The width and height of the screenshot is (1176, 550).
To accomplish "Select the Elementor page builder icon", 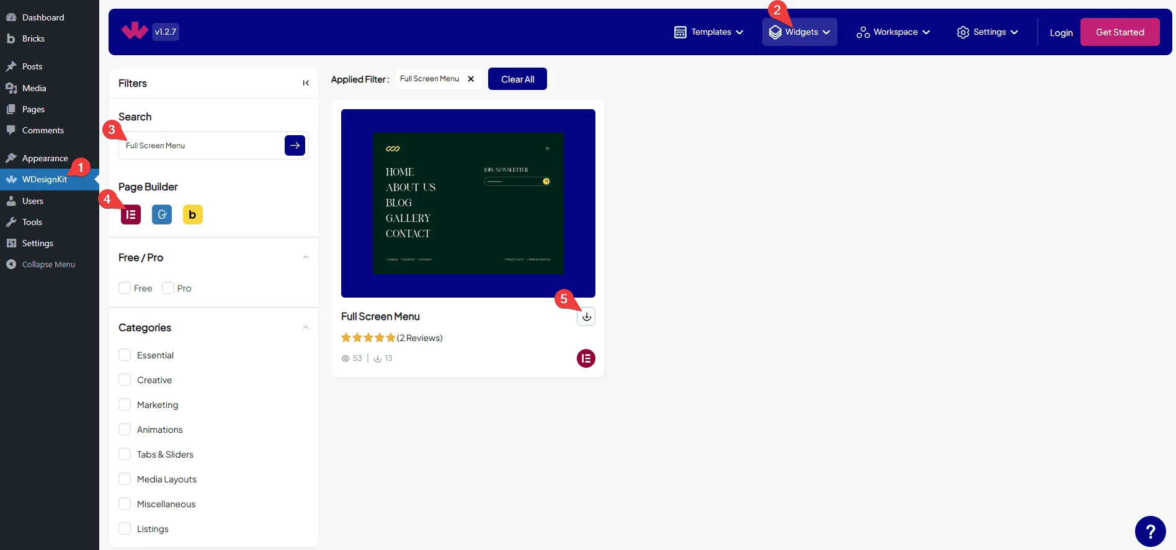I will (131, 215).
